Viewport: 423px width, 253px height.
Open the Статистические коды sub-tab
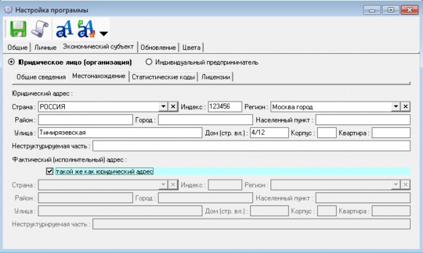[163, 77]
